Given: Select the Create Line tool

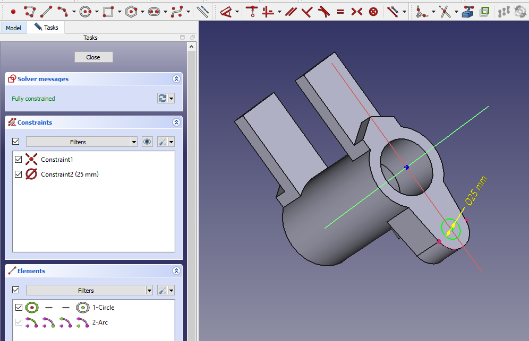Looking at the screenshot, I should click(46, 11).
